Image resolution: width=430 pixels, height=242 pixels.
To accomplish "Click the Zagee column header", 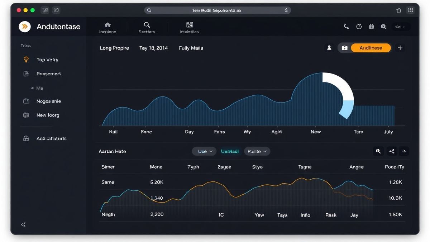I will coord(225,167).
